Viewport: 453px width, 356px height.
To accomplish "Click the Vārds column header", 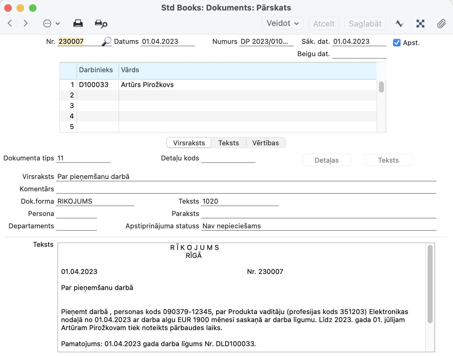I will [x=248, y=70].
